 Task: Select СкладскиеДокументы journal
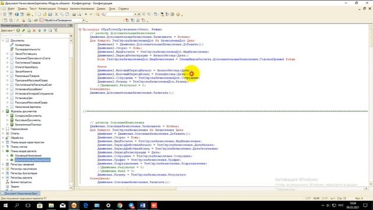(28, 116)
